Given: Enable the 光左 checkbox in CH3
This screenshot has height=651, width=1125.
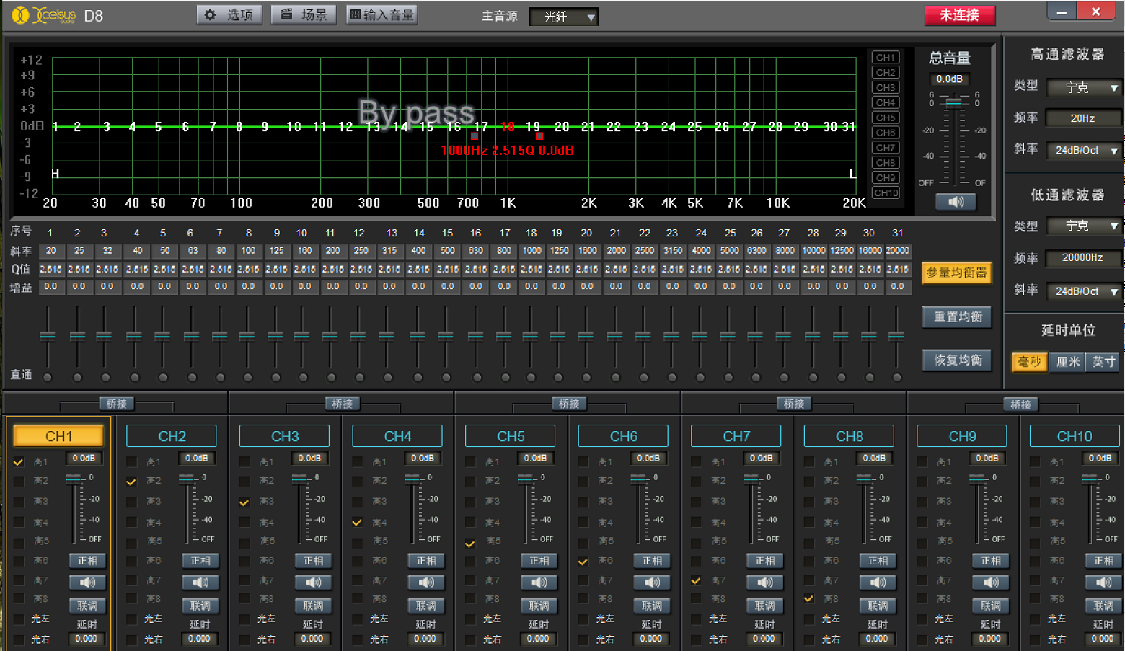Looking at the screenshot, I should coord(244,619).
